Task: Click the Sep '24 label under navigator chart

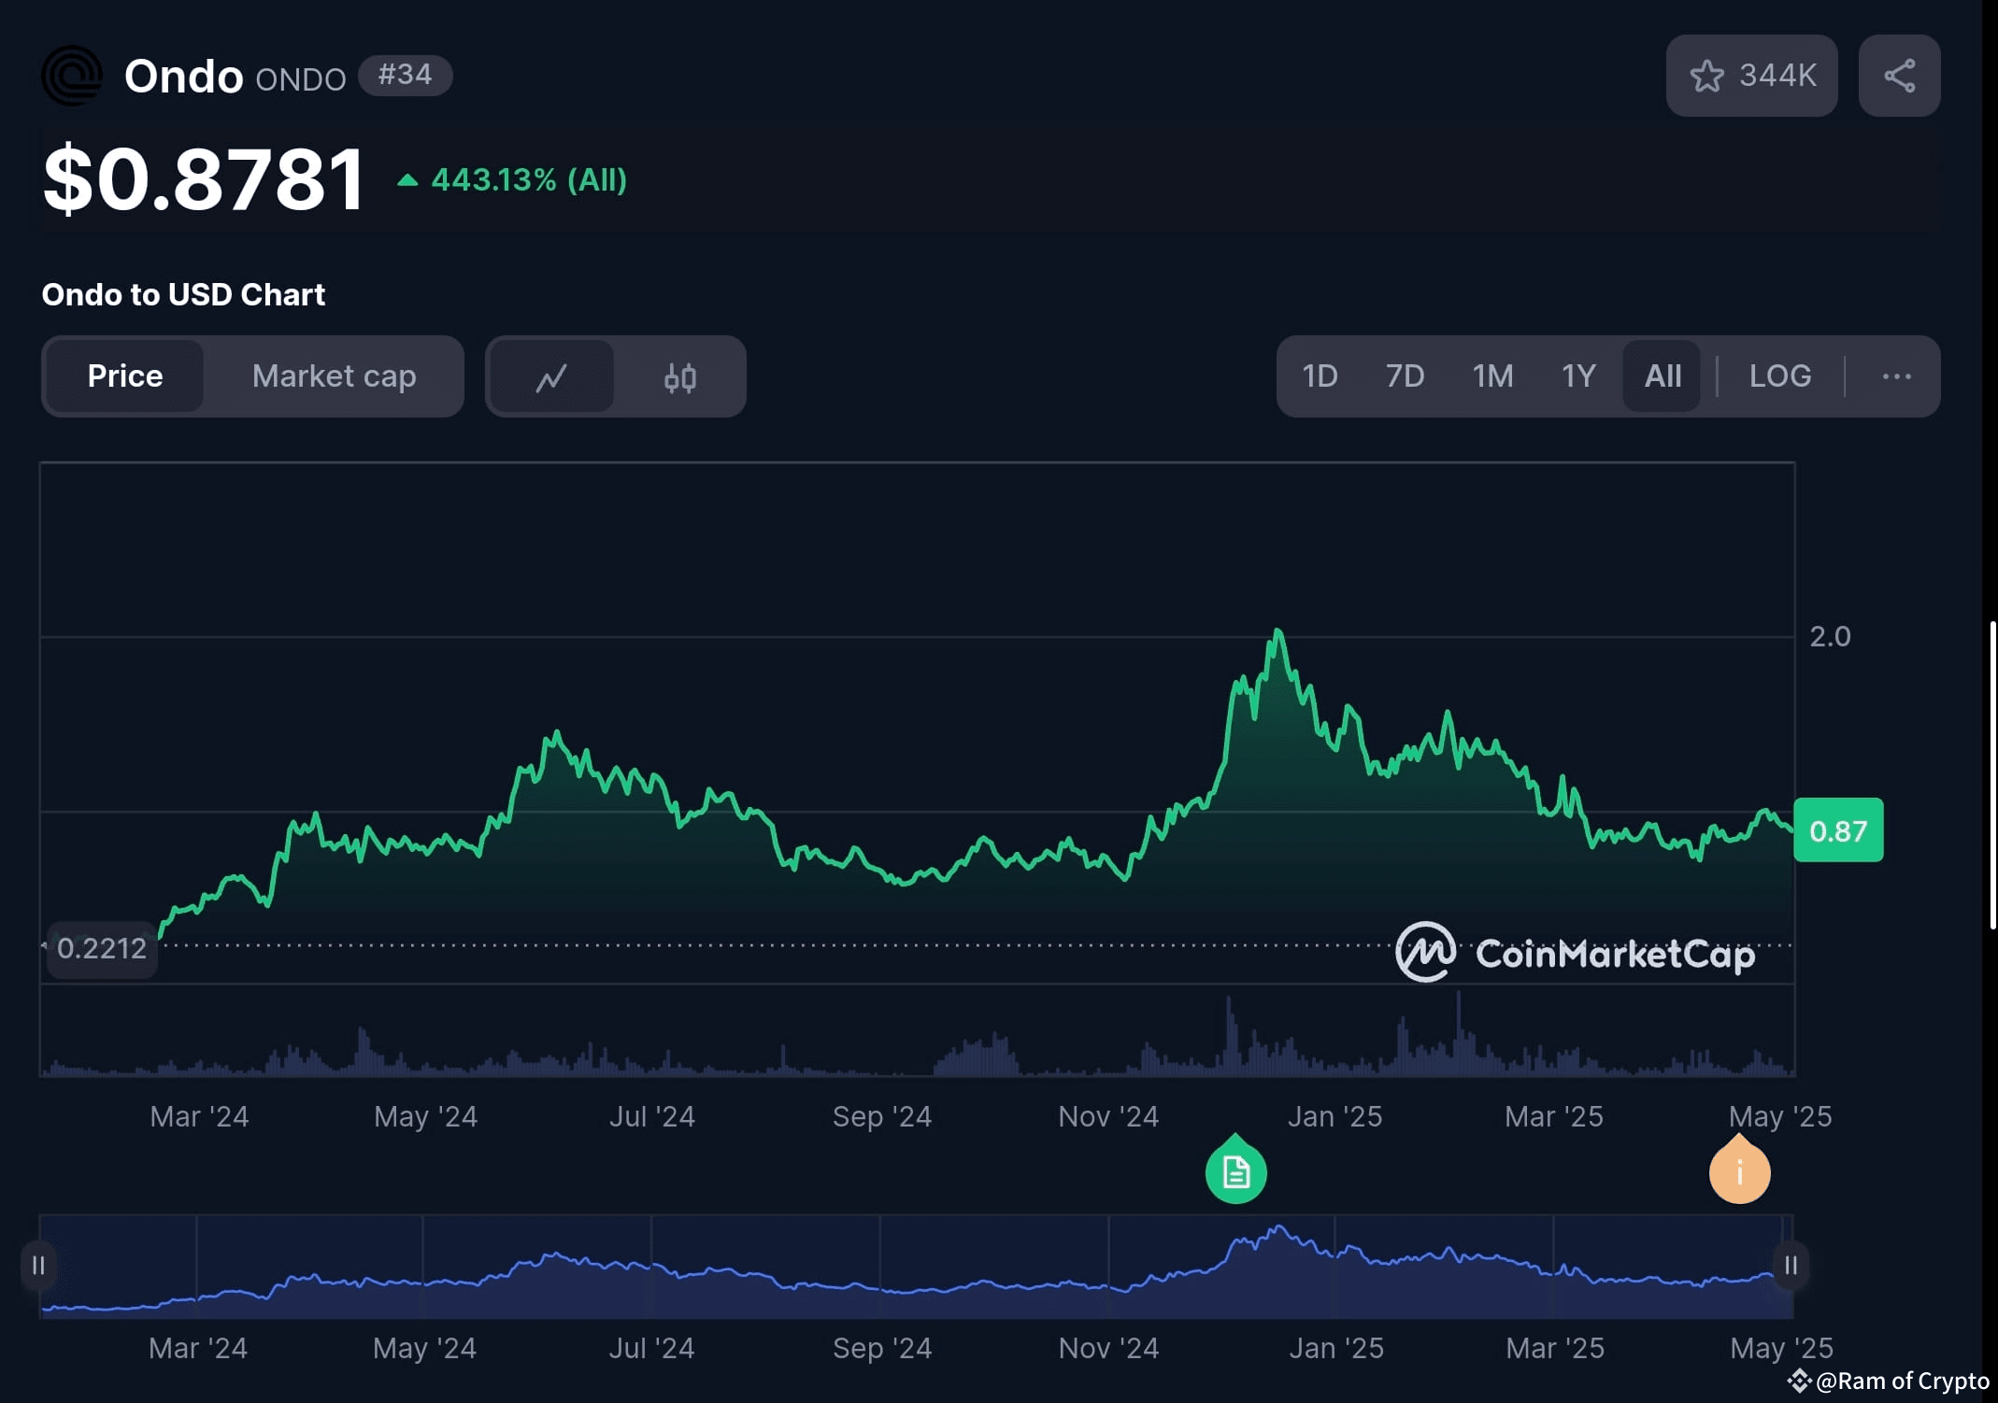Action: click(882, 1349)
